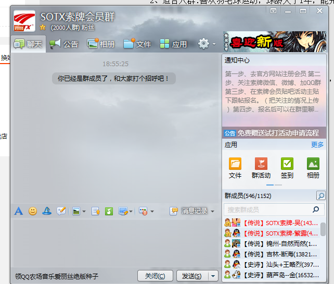Image resolution: width=334 pixels, height=284 pixels.
Task: Expand the 消息记录 dropdown arrow
Action: click(212, 212)
